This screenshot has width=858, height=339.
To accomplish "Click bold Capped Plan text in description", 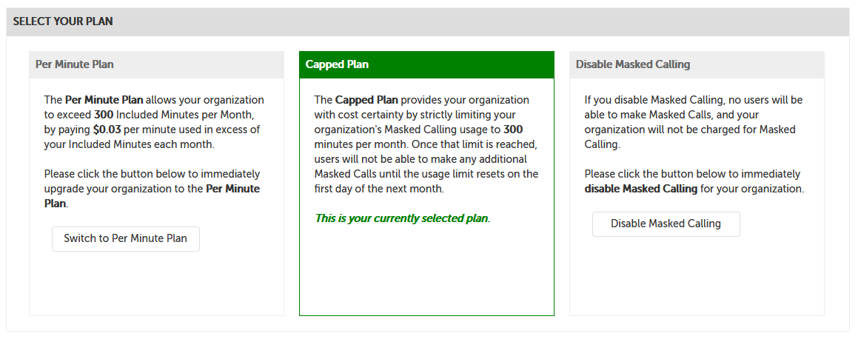I will [366, 100].
